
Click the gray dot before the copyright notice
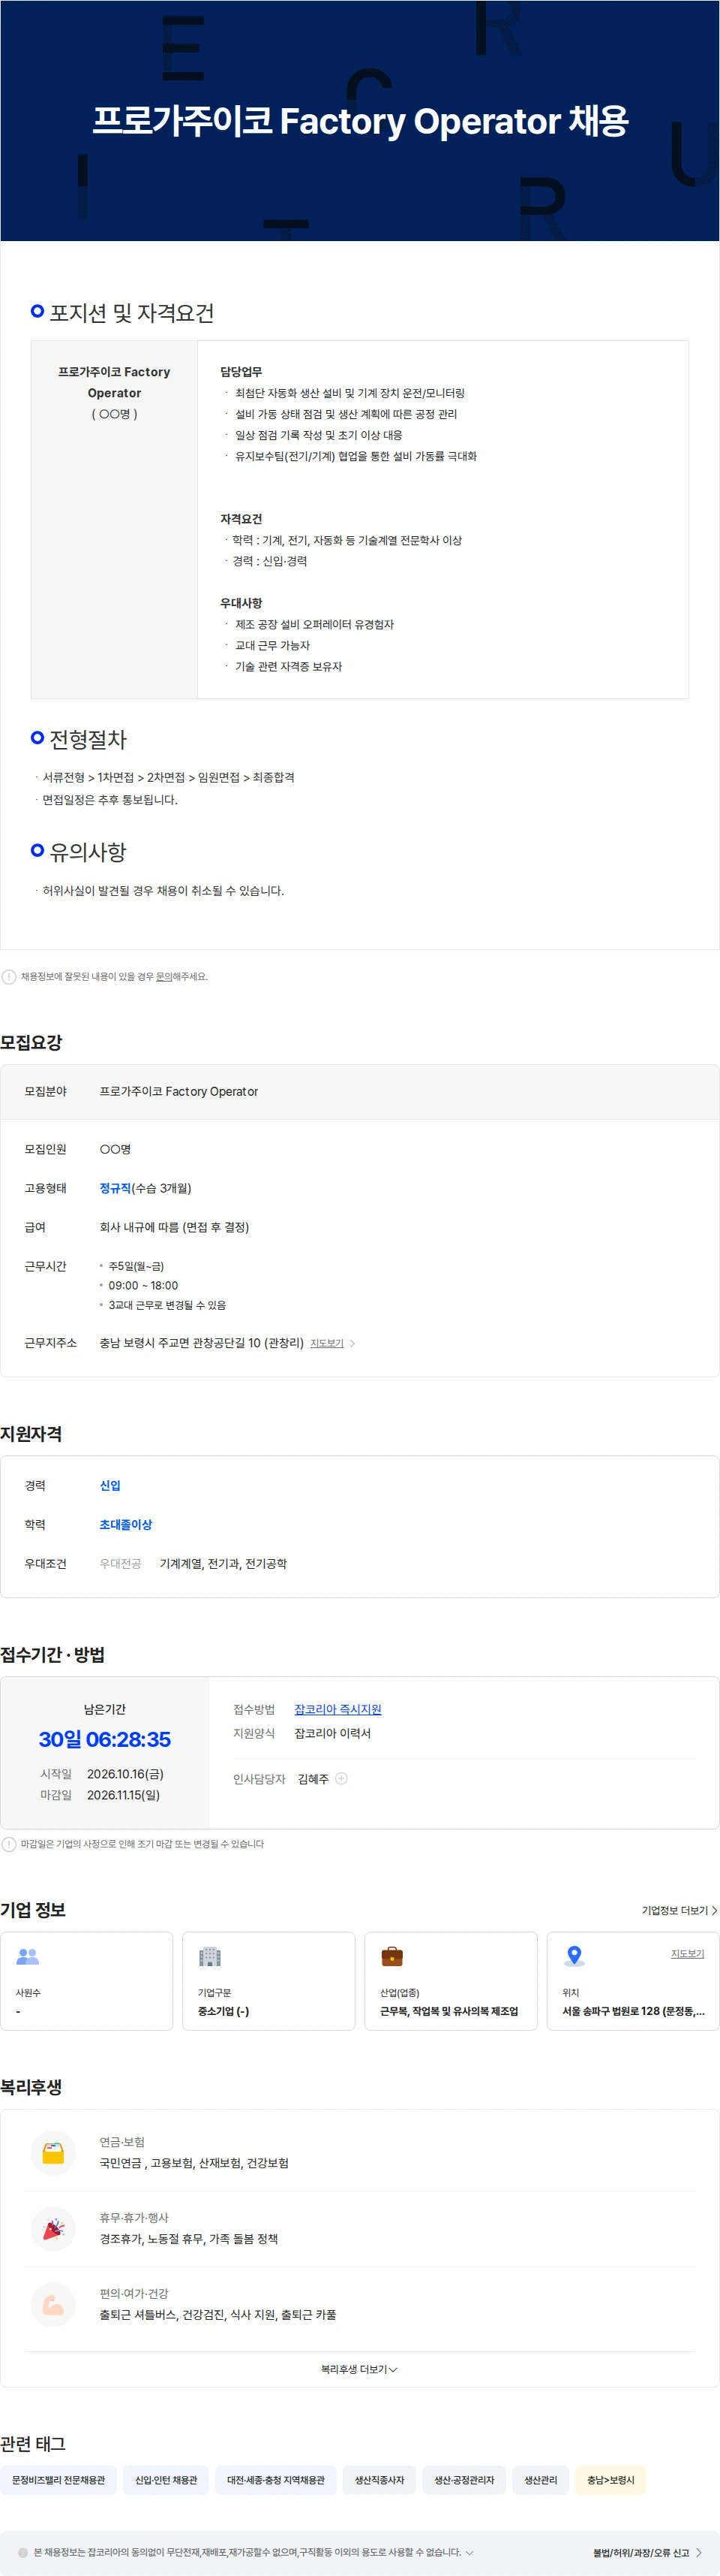click(x=23, y=2552)
